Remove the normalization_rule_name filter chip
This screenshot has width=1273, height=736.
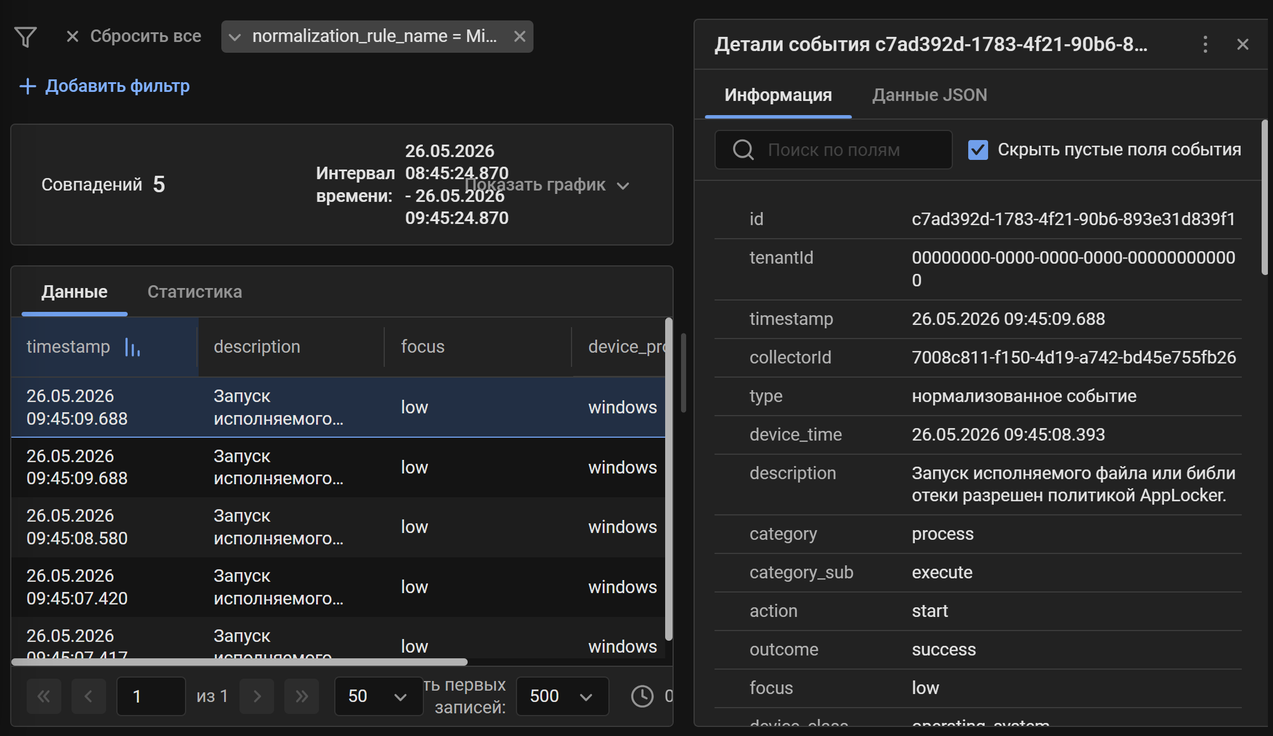click(x=519, y=36)
